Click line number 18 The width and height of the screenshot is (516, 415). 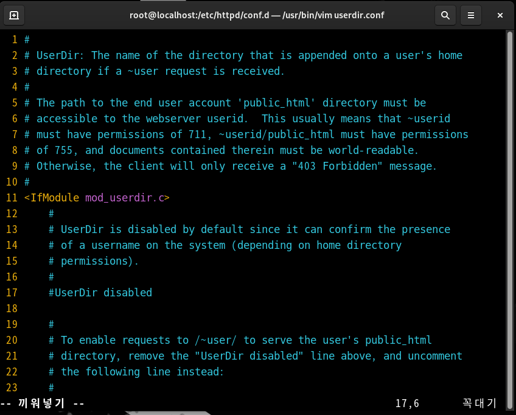(12, 309)
